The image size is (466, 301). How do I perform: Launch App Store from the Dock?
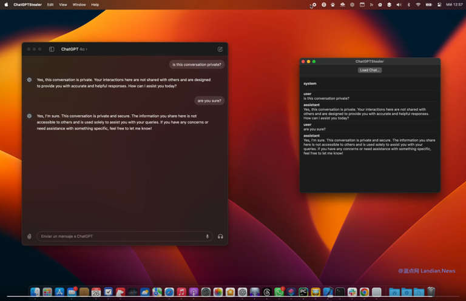coord(59,292)
